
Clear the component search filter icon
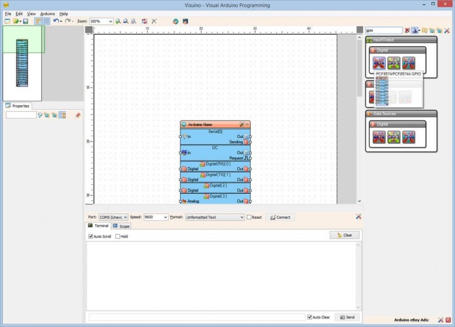(408, 30)
